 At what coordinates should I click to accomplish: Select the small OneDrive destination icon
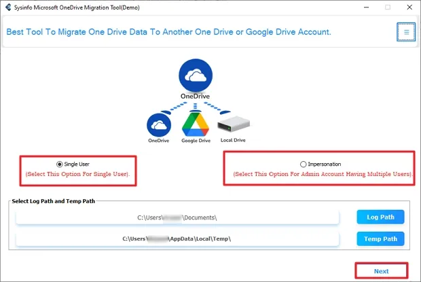tap(159, 125)
